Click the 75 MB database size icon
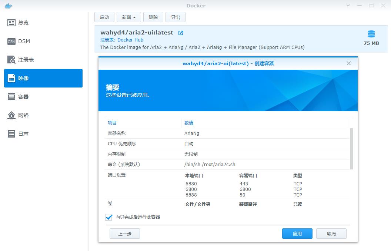391x251 pixels. click(371, 34)
